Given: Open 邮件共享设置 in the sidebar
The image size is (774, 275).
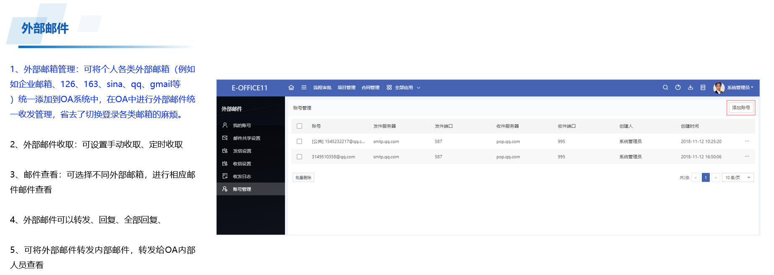Looking at the screenshot, I should tap(250, 138).
